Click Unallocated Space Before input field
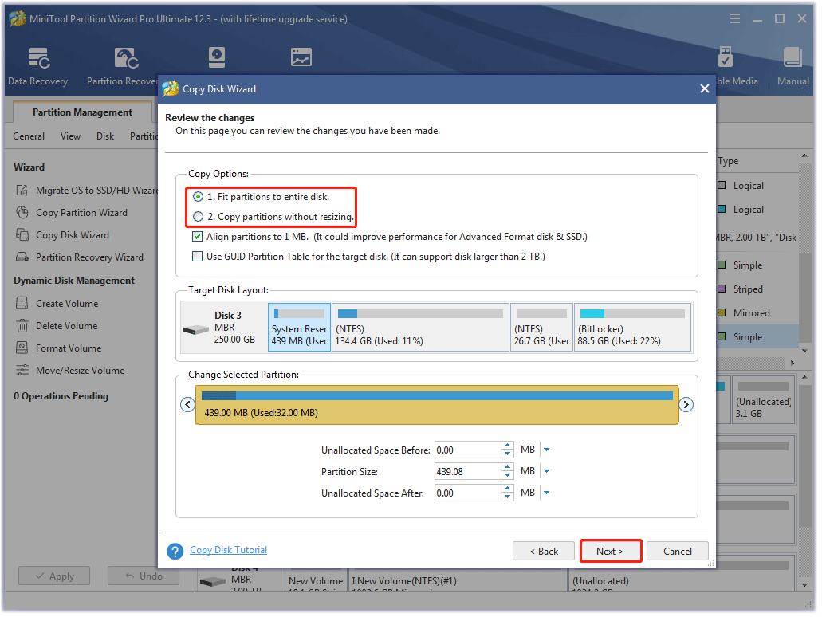The image size is (822, 617). click(467, 450)
